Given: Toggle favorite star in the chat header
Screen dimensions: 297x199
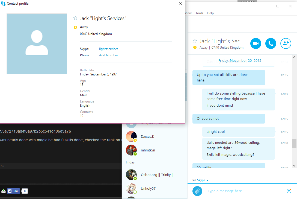Looking at the screenshot, I should pos(195,41).
